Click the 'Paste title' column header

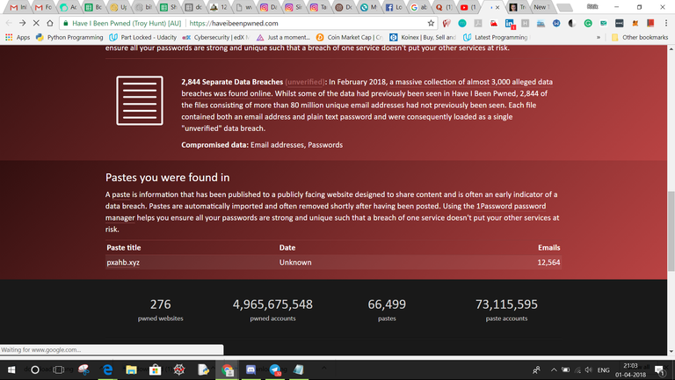(x=124, y=248)
